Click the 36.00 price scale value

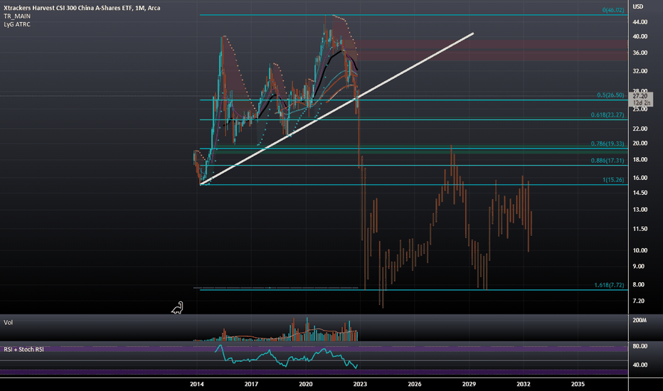click(640, 53)
